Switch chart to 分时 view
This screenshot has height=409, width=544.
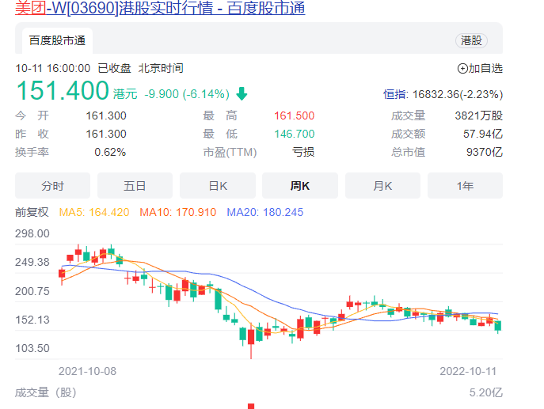(x=52, y=186)
